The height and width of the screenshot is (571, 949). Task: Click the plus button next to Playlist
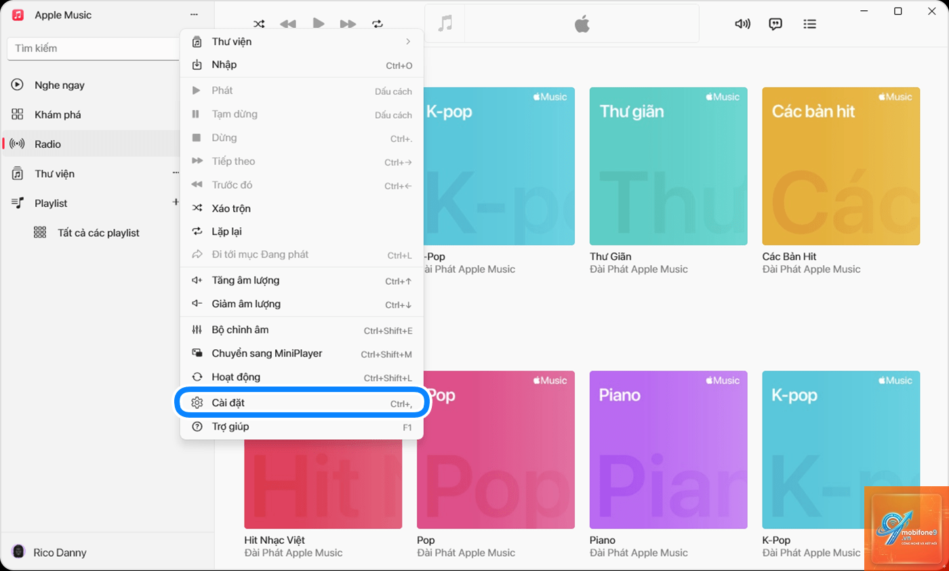click(176, 202)
